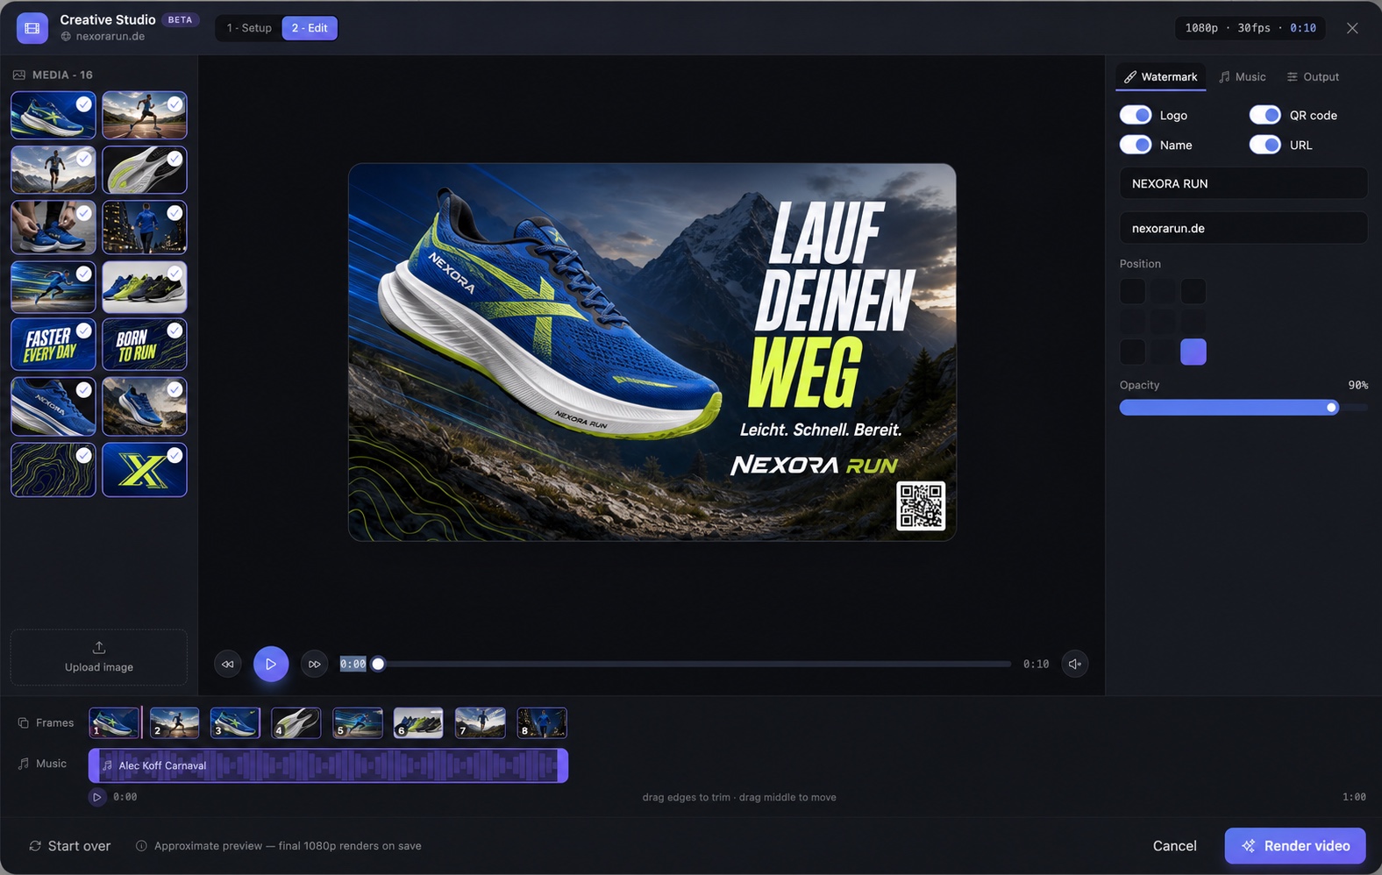
Task: Click the Frames row stack icon
Action: tap(24, 723)
